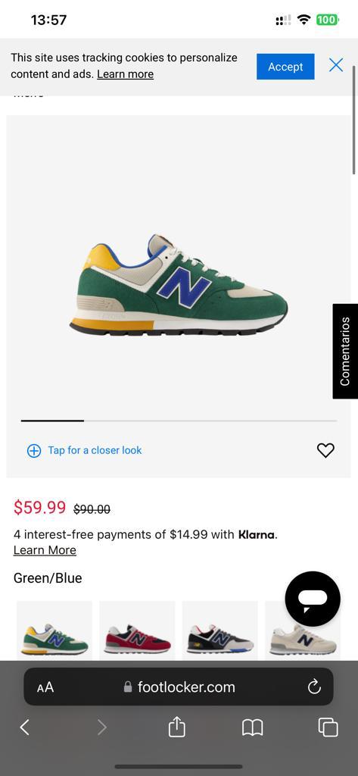Open Safari bookmarks book icon
This screenshot has height=776, width=358.
point(252,727)
